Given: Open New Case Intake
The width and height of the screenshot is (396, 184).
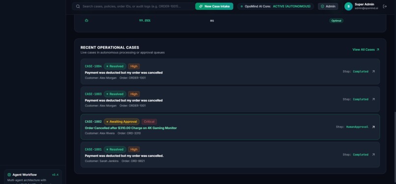Looking at the screenshot, I should tap(214, 6).
